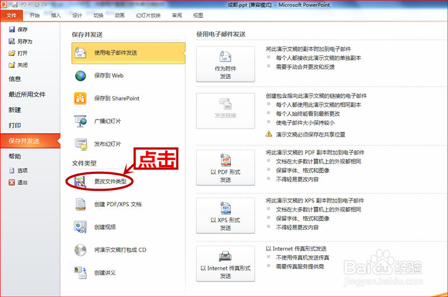Click the 作为附件发送 (Send as Attachment) button
Screen dimensions: 448x297
tap(226, 64)
